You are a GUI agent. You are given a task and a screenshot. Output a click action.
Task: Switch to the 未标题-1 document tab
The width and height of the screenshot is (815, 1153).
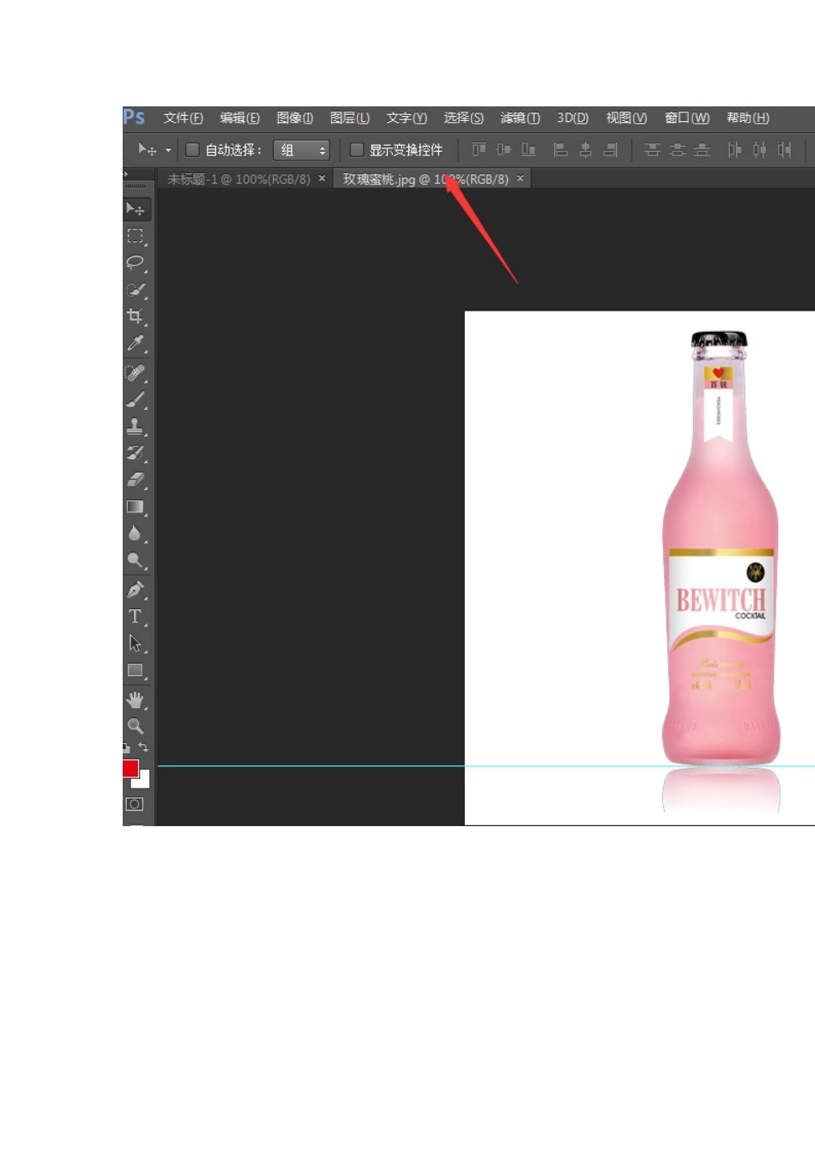pos(238,179)
